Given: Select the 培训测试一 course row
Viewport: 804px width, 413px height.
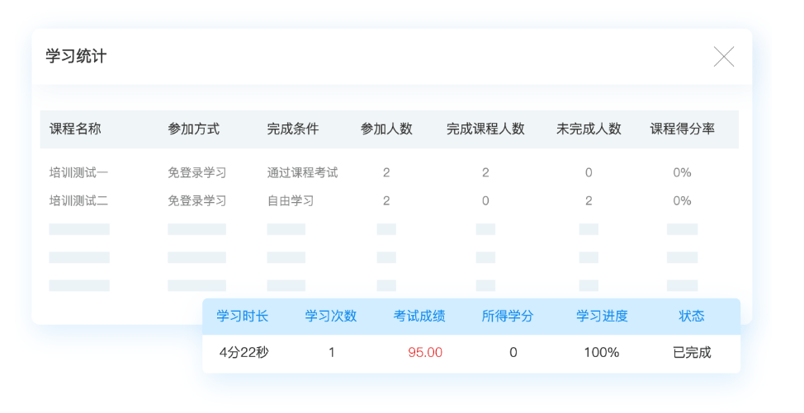Looking at the screenshot, I should click(389, 172).
